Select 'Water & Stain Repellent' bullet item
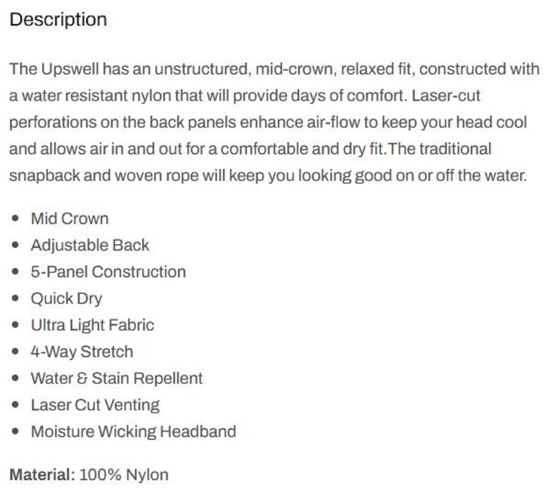Viewport: 545px width, 493px height. [x=117, y=378]
